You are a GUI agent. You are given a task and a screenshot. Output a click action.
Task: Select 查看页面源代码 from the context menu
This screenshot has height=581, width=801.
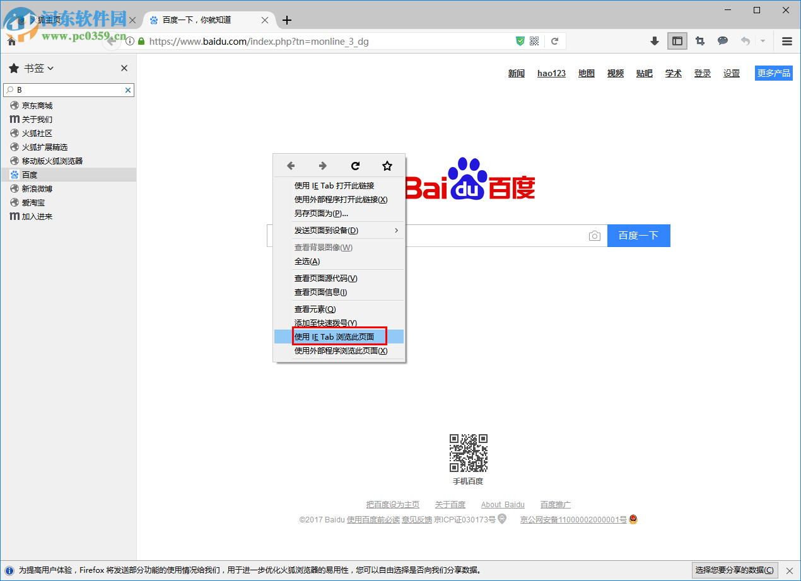click(325, 278)
